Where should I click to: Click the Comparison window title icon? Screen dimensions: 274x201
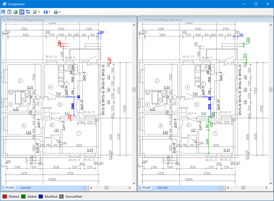(x=4, y=4)
